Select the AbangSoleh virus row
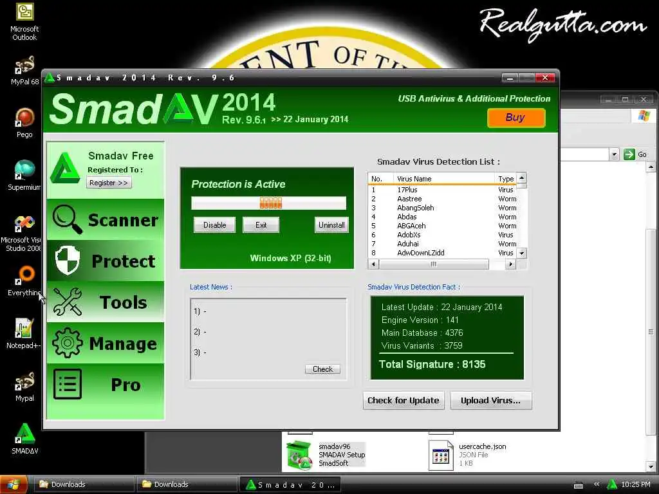659x494 pixels. point(442,208)
